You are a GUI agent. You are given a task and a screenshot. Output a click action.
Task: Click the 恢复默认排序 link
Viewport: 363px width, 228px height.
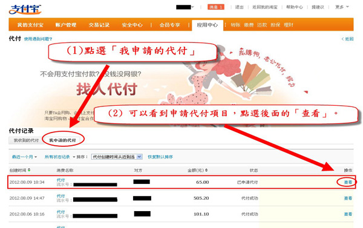(160, 157)
